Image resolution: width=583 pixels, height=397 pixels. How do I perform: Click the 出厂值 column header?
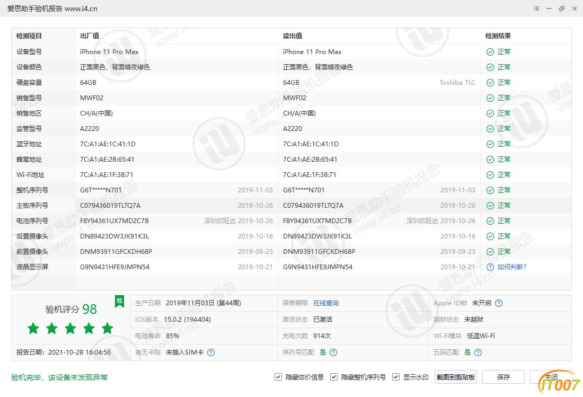(x=90, y=36)
